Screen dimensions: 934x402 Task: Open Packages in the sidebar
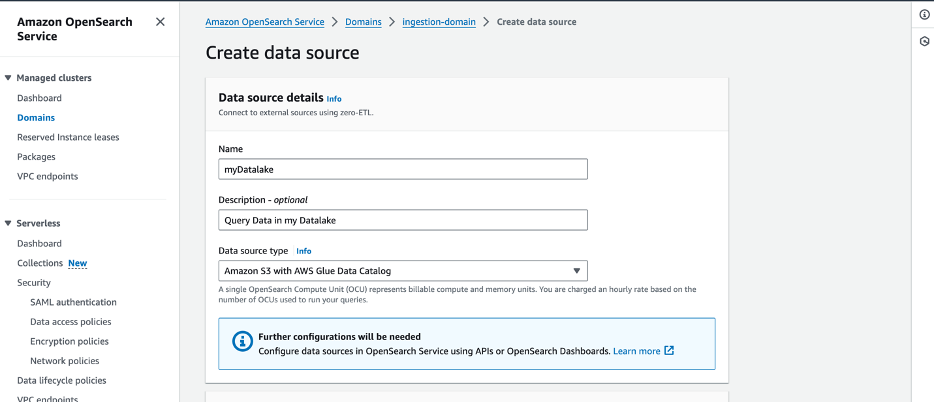click(36, 156)
